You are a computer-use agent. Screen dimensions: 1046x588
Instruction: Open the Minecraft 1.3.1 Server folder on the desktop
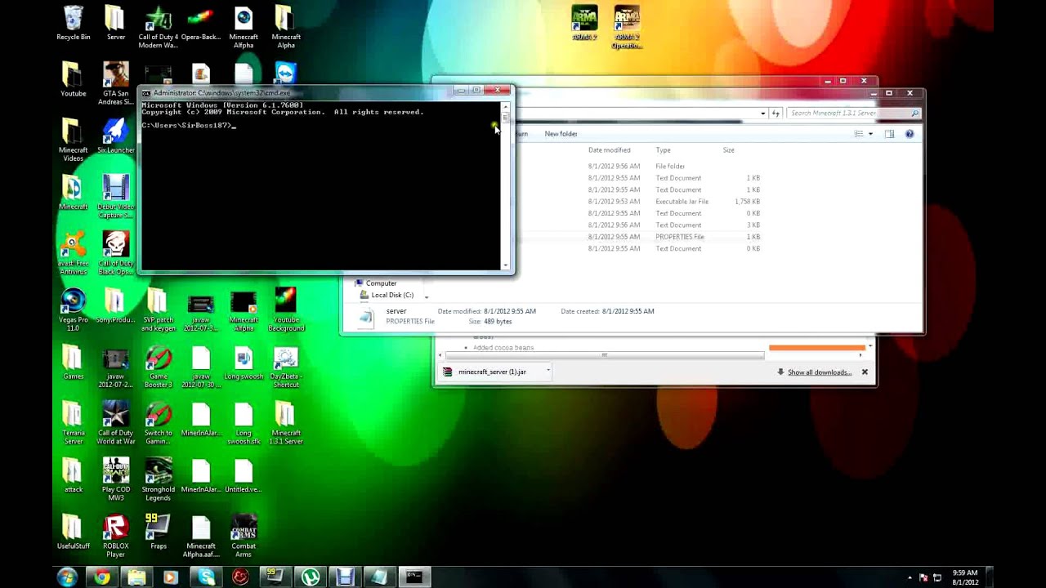click(x=285, y=423)
